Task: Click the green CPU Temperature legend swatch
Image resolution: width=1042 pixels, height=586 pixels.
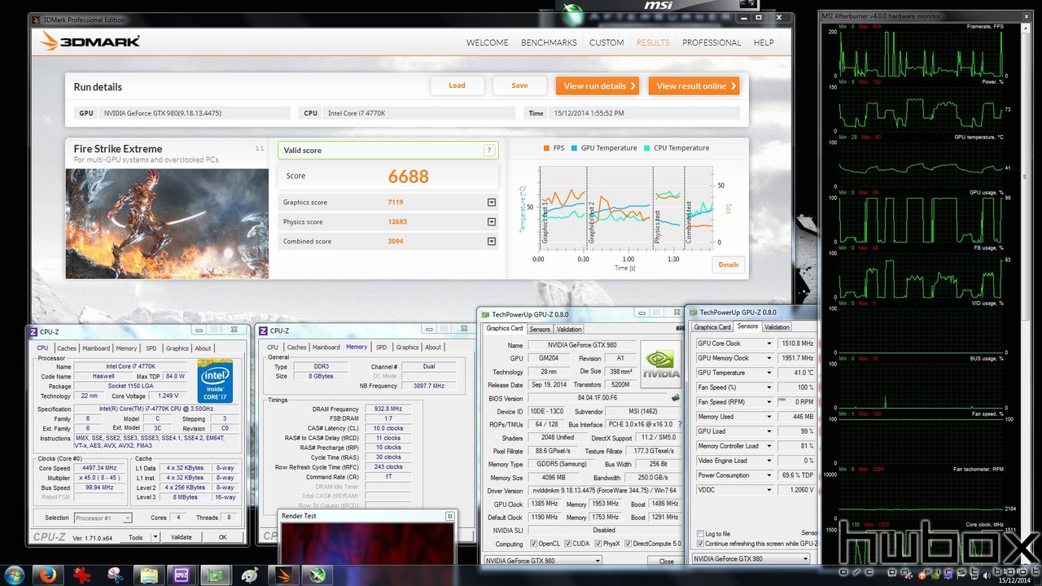Action: tap(646, 148)
